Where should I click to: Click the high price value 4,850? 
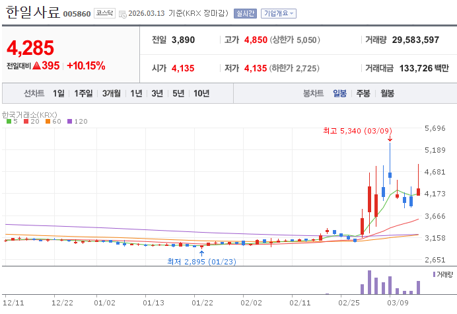point(256,40)
